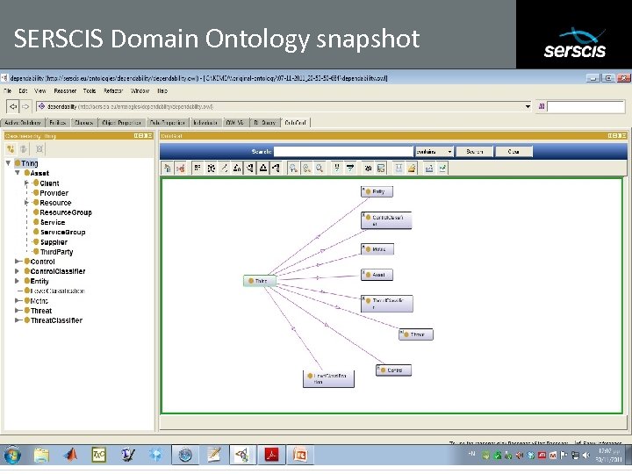Click the reset zoom magnifier icon
The height and width of the screenshot is (474, 632).
(320, 169)
